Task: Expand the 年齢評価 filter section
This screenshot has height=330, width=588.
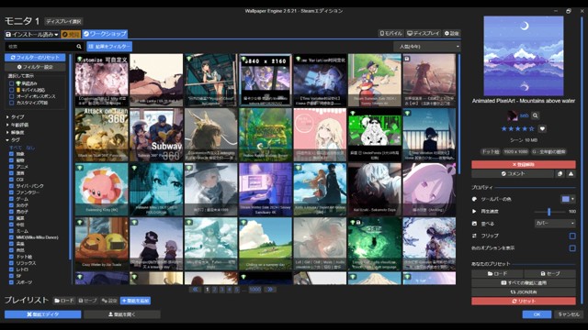Action: (17, 125)
